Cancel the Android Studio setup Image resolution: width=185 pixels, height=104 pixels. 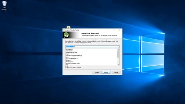(x=116, y=72)
